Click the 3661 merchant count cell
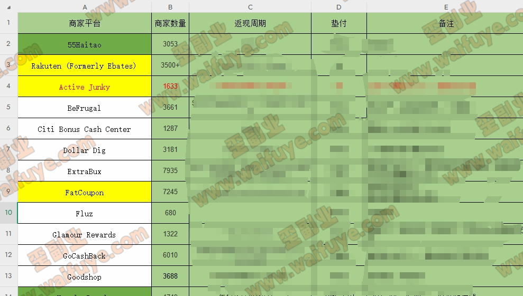The height and width of the screenshot is (296, 523). pos(170,108)
